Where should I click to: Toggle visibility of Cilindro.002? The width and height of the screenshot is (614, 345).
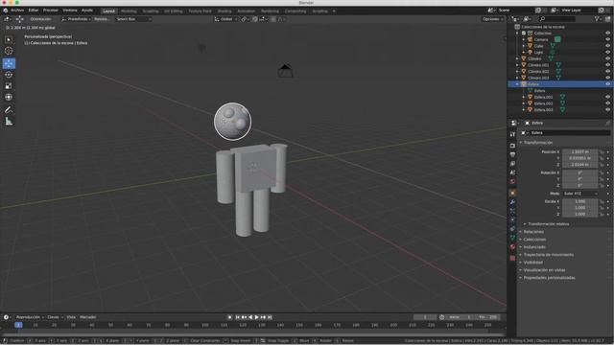(x=607, y=71)
